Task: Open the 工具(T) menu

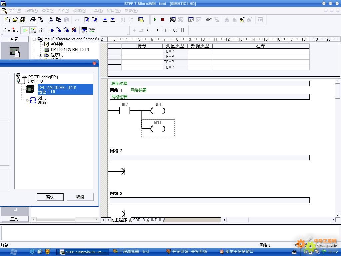Action: click(x=96, y=11)
